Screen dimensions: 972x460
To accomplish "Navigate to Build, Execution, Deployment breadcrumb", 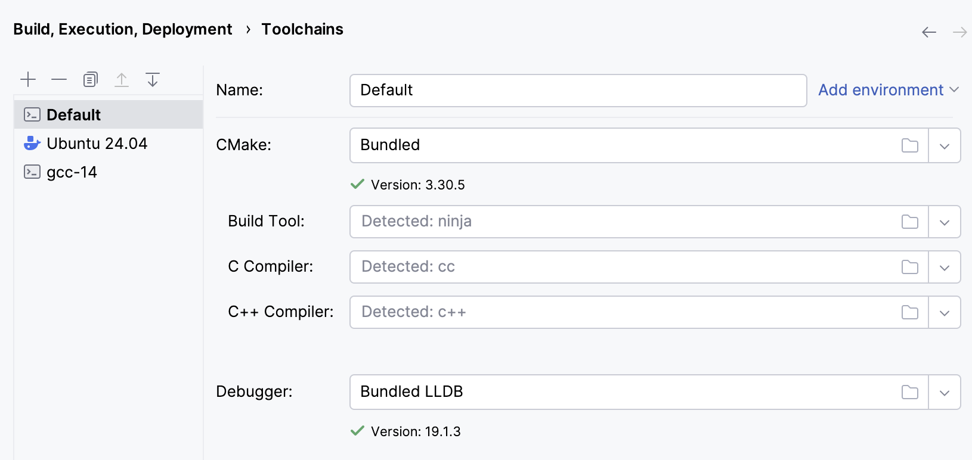I will pyautogui.click(x=122, y=29).
